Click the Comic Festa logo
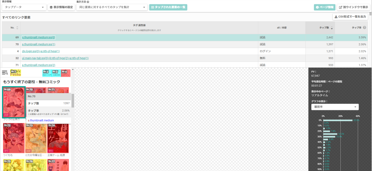Viewport: 372px width, 171px height. (15, 73)
